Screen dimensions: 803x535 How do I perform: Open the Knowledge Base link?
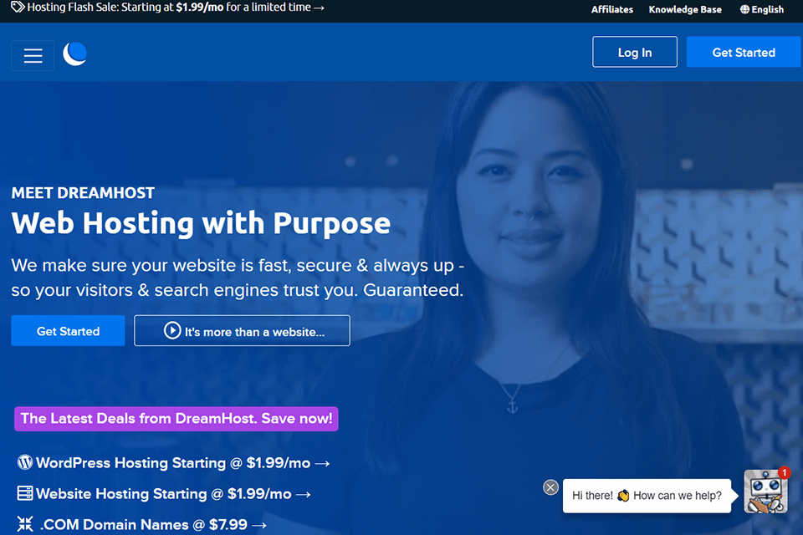pyautogui.click(x=685, y=9)
